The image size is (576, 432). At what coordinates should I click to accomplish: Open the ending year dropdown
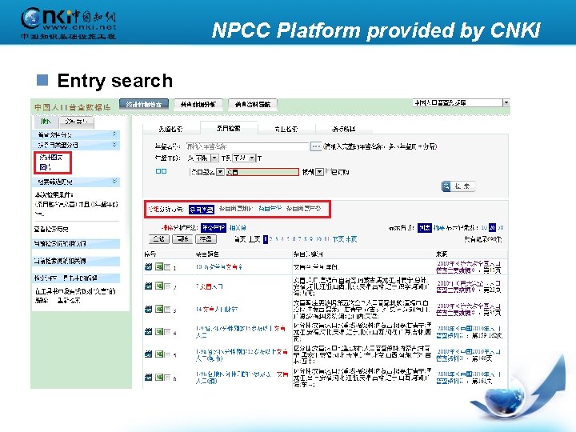(x=252, y=158)
